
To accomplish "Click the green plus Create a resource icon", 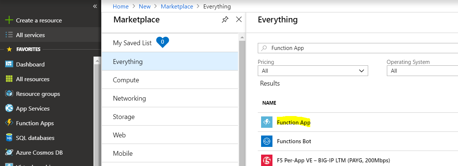I will click(9, 20).
